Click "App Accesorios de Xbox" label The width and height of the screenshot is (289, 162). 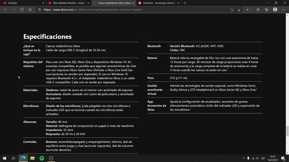[x=157, y=106]
